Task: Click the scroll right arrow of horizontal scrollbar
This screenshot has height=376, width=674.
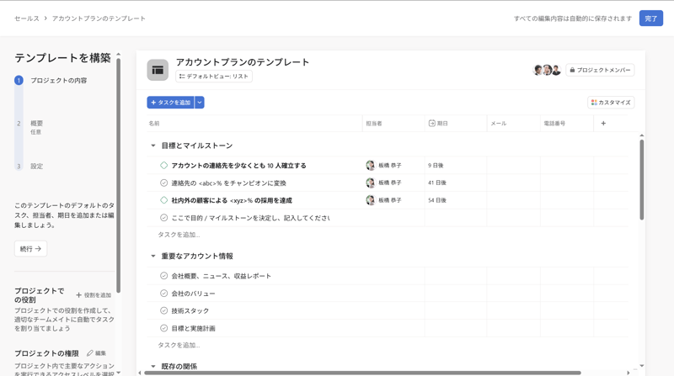Action: click(628, 373)
